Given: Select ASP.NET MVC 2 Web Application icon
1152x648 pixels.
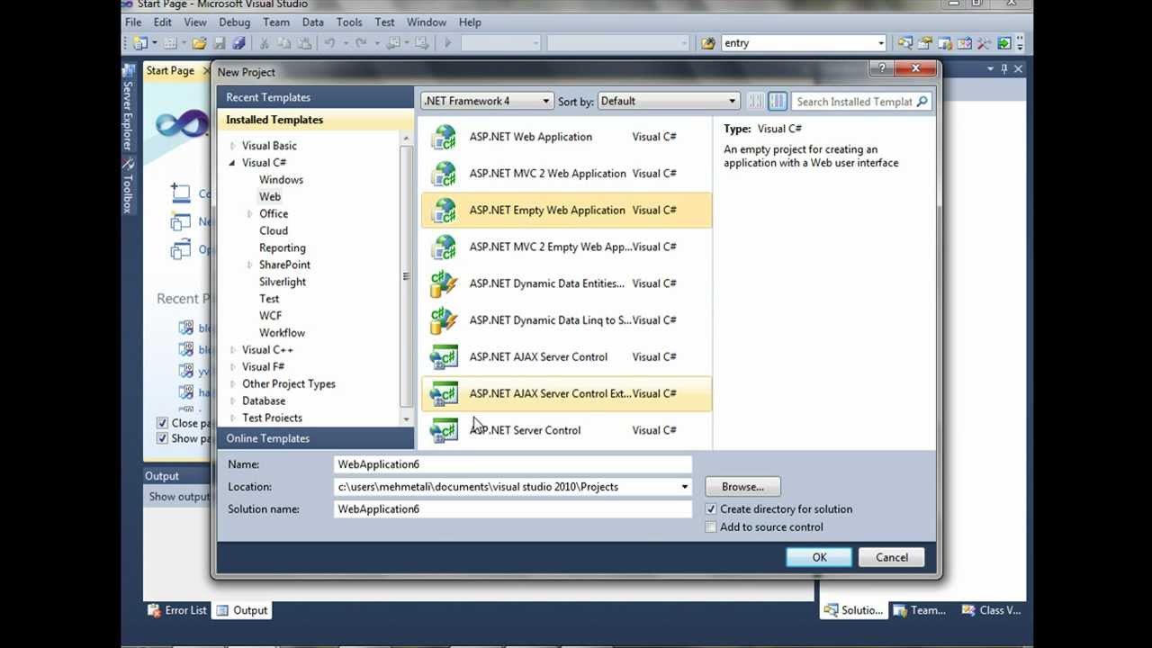Looking at the screenshot, I should click(444, 174).
